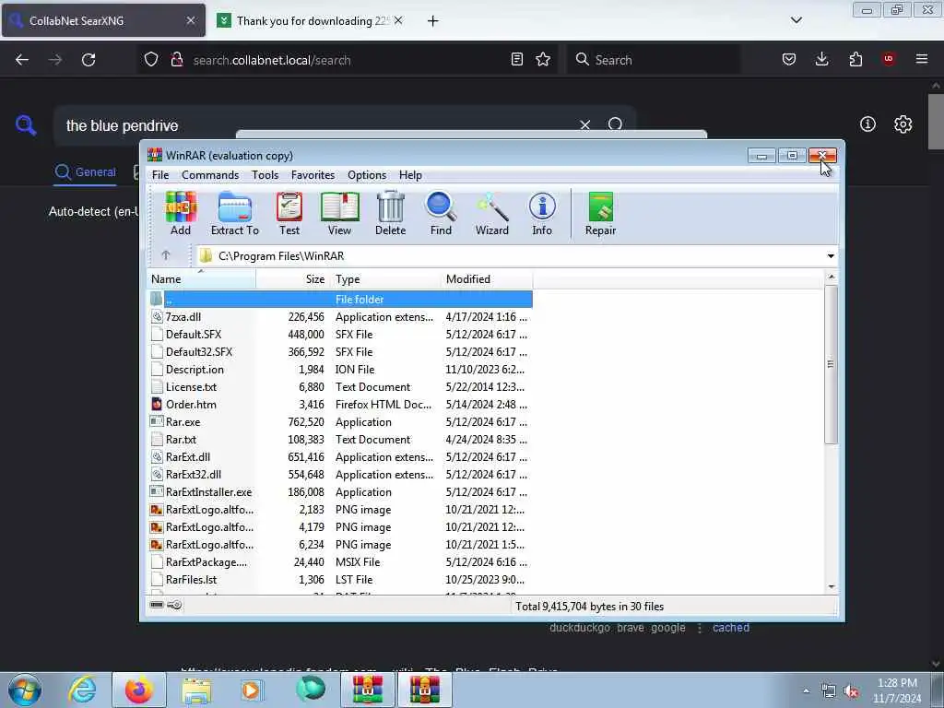Screen dimensions: 944x708
Task: Click the drive icon in WinRAR status bar
Action: pos(157,605)
